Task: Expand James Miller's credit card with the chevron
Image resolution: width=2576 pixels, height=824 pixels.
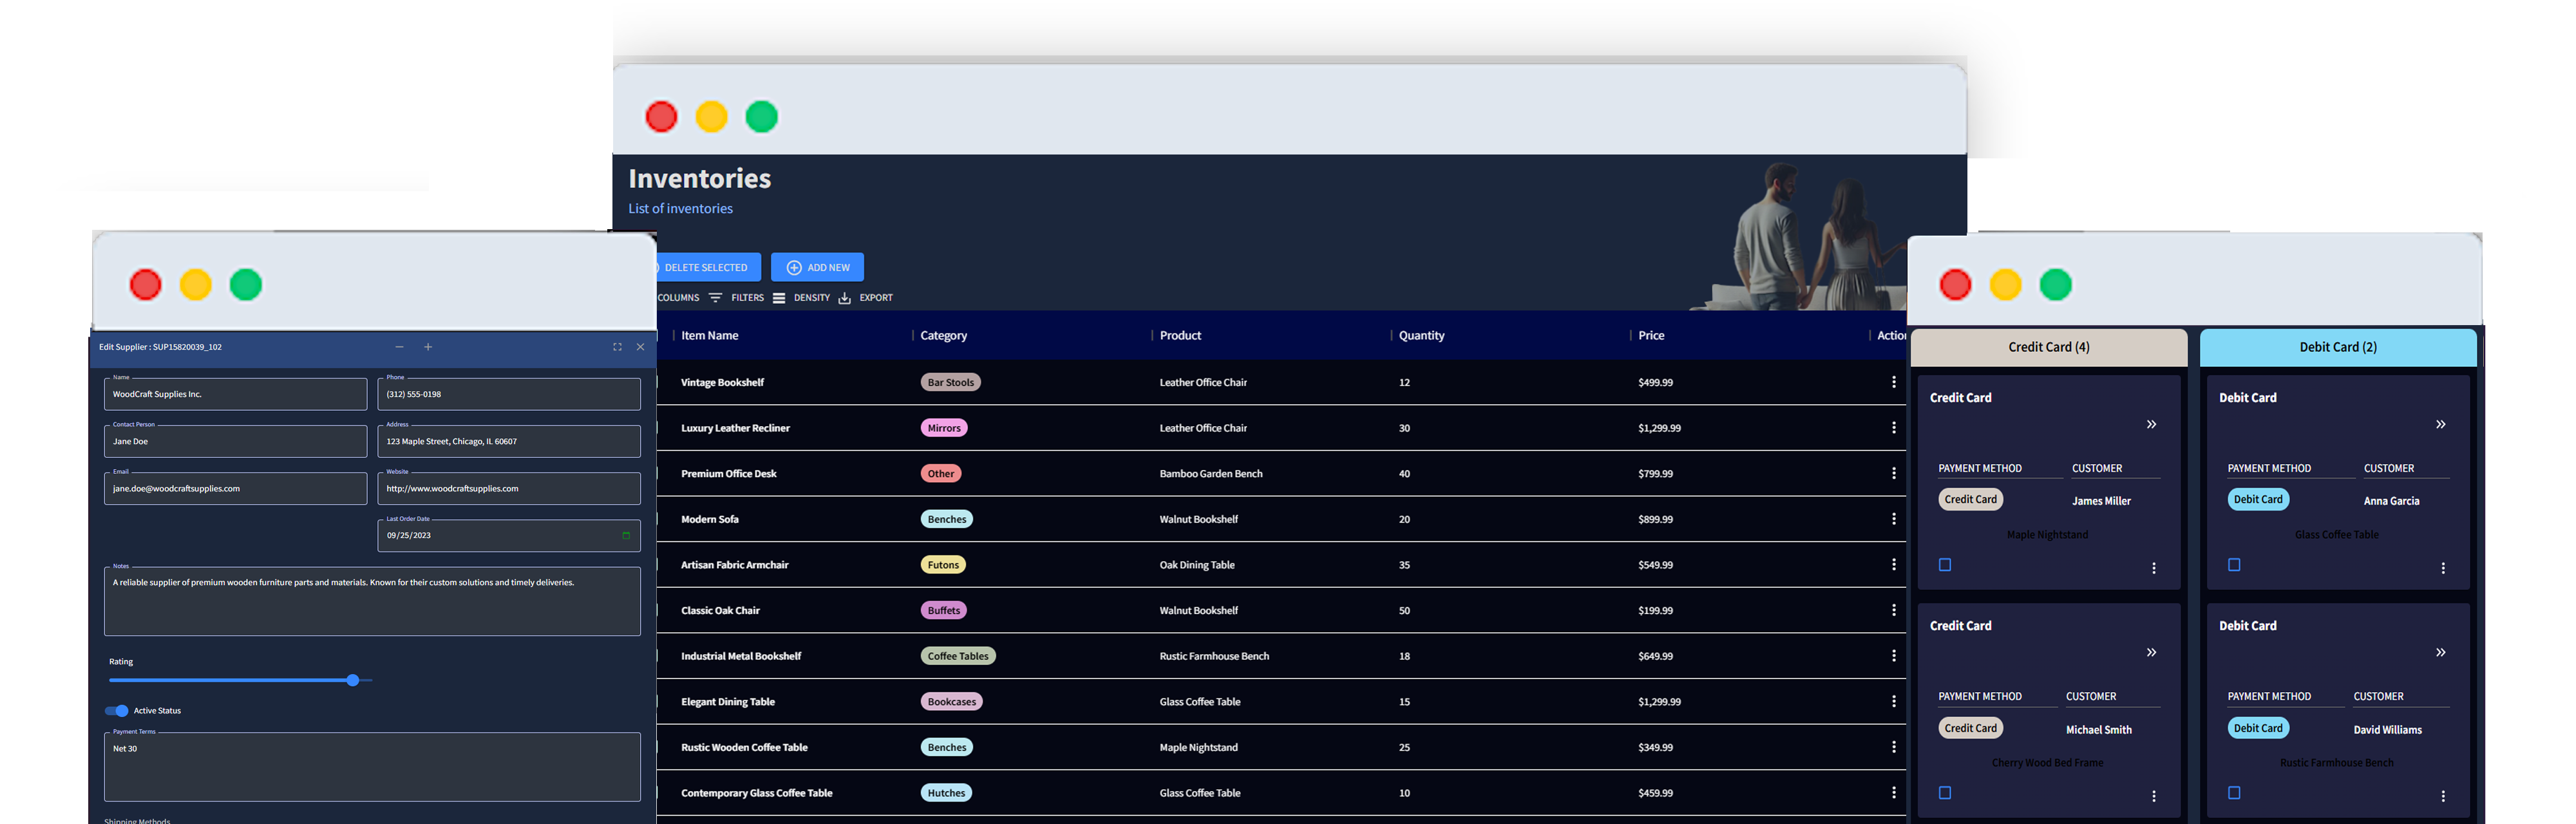Action: point(2151,424)
